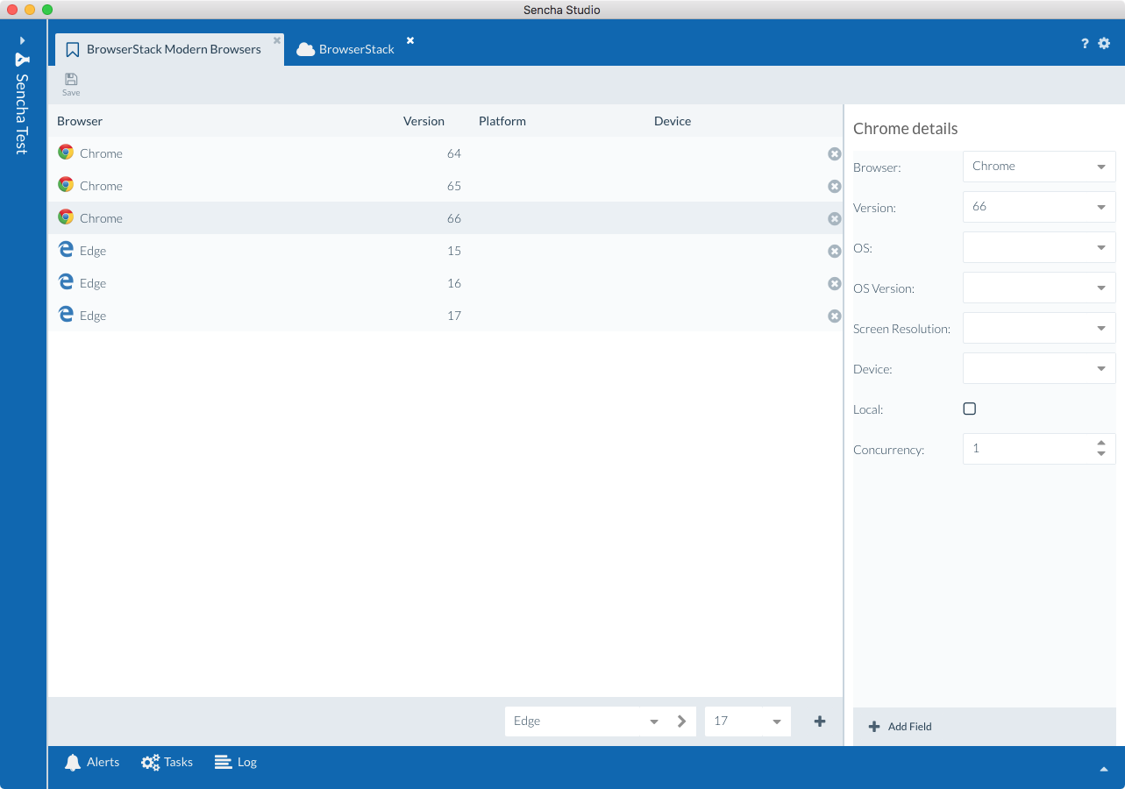Screen dimensions: 1125x789
Task: Click the plus icon to add a browser
Action: (x=819, y=721)
